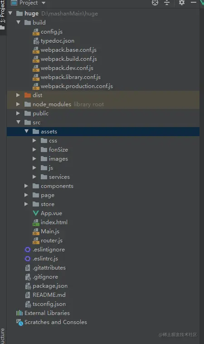Select the README.md file name
Image resolution: width=204 pixels, height=344 pixels.
click(x=49, y=295)
